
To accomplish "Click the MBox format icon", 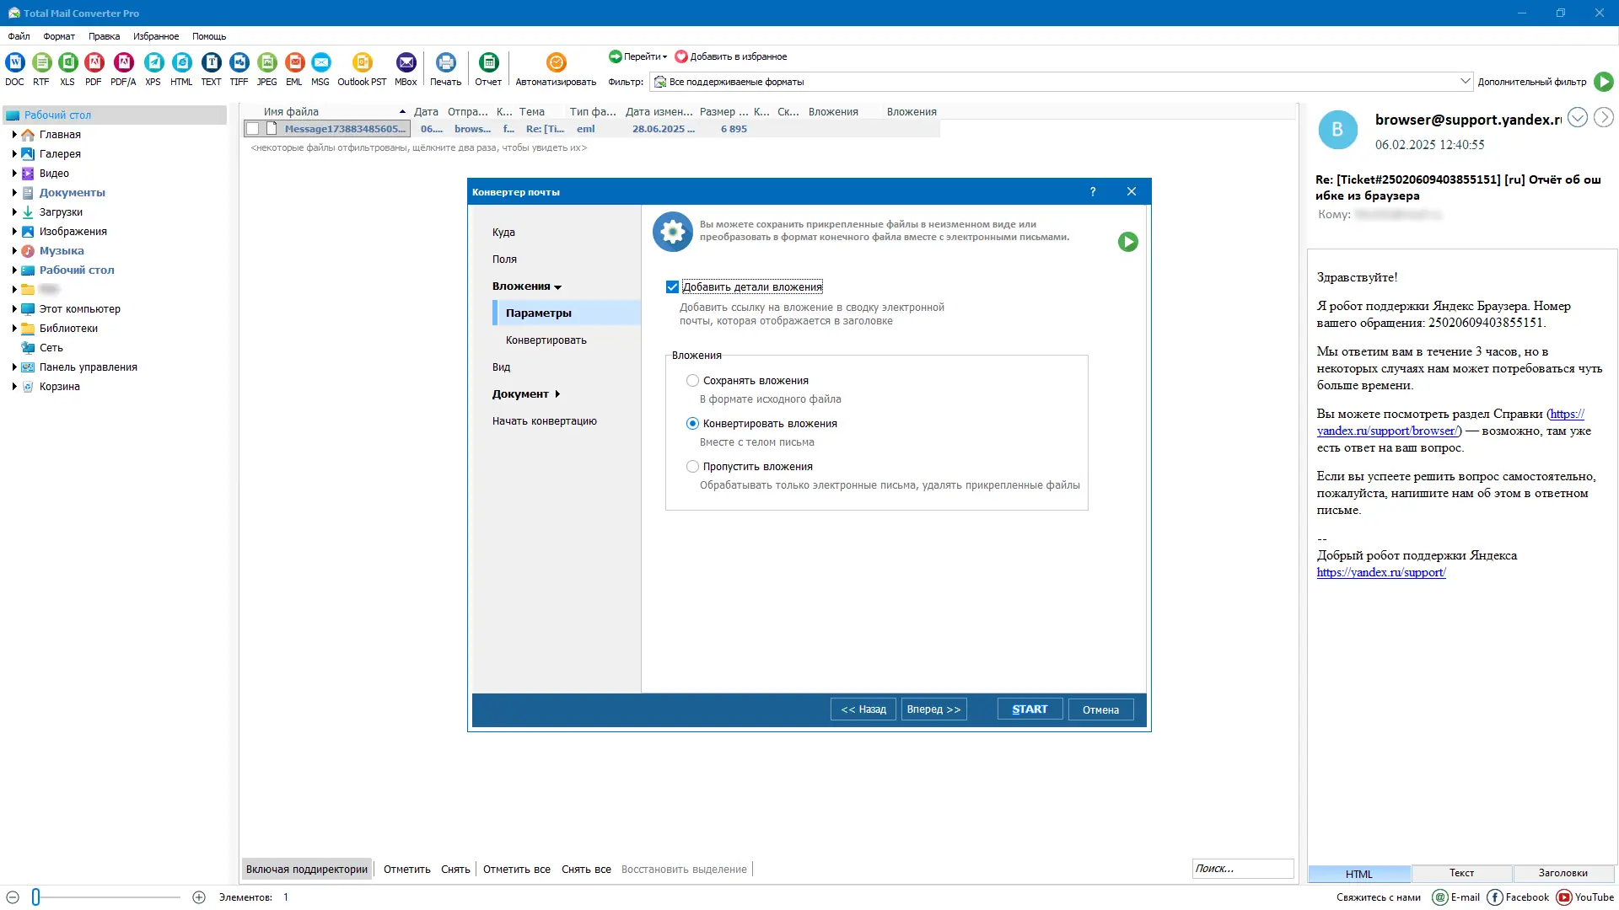I will [406, 63].
